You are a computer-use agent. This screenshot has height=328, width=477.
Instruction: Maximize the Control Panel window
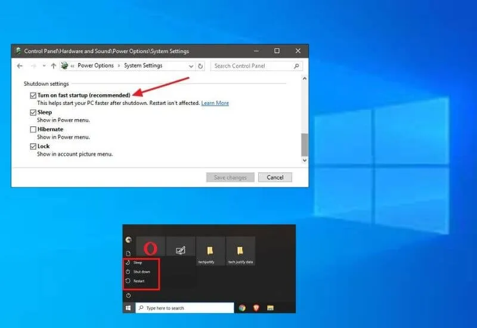[277, 51]
